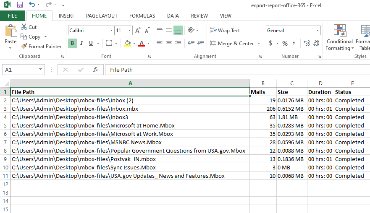The height and width of the screenshot is (213, 370).
Task: Open the General number format dropdown
Action: pos(318,30)
